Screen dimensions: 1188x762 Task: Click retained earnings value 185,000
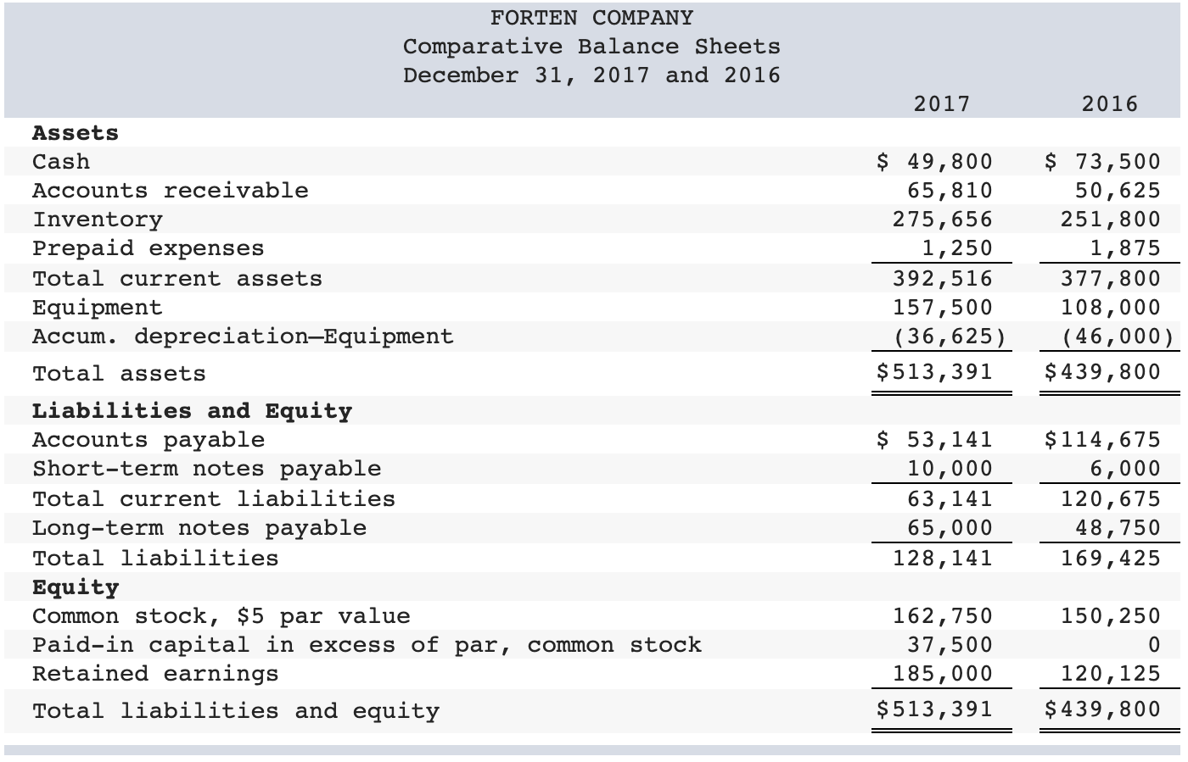[x=942, y=673]
